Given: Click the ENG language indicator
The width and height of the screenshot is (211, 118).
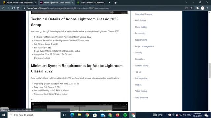Looking at the screenshot, I should tap(189, 115).
